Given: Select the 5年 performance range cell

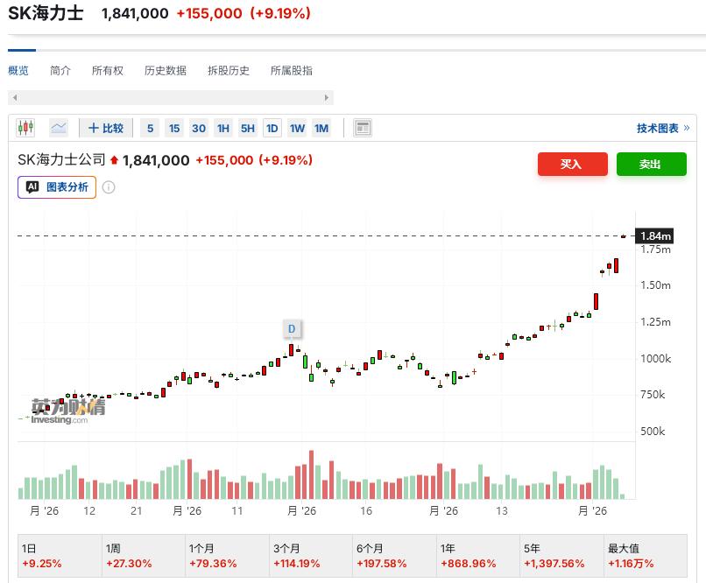Looking at the screenshot, I should tap(562, 556).
